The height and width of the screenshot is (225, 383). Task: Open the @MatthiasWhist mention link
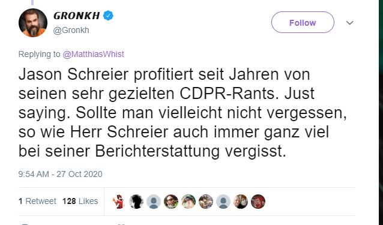pos(94,54)
